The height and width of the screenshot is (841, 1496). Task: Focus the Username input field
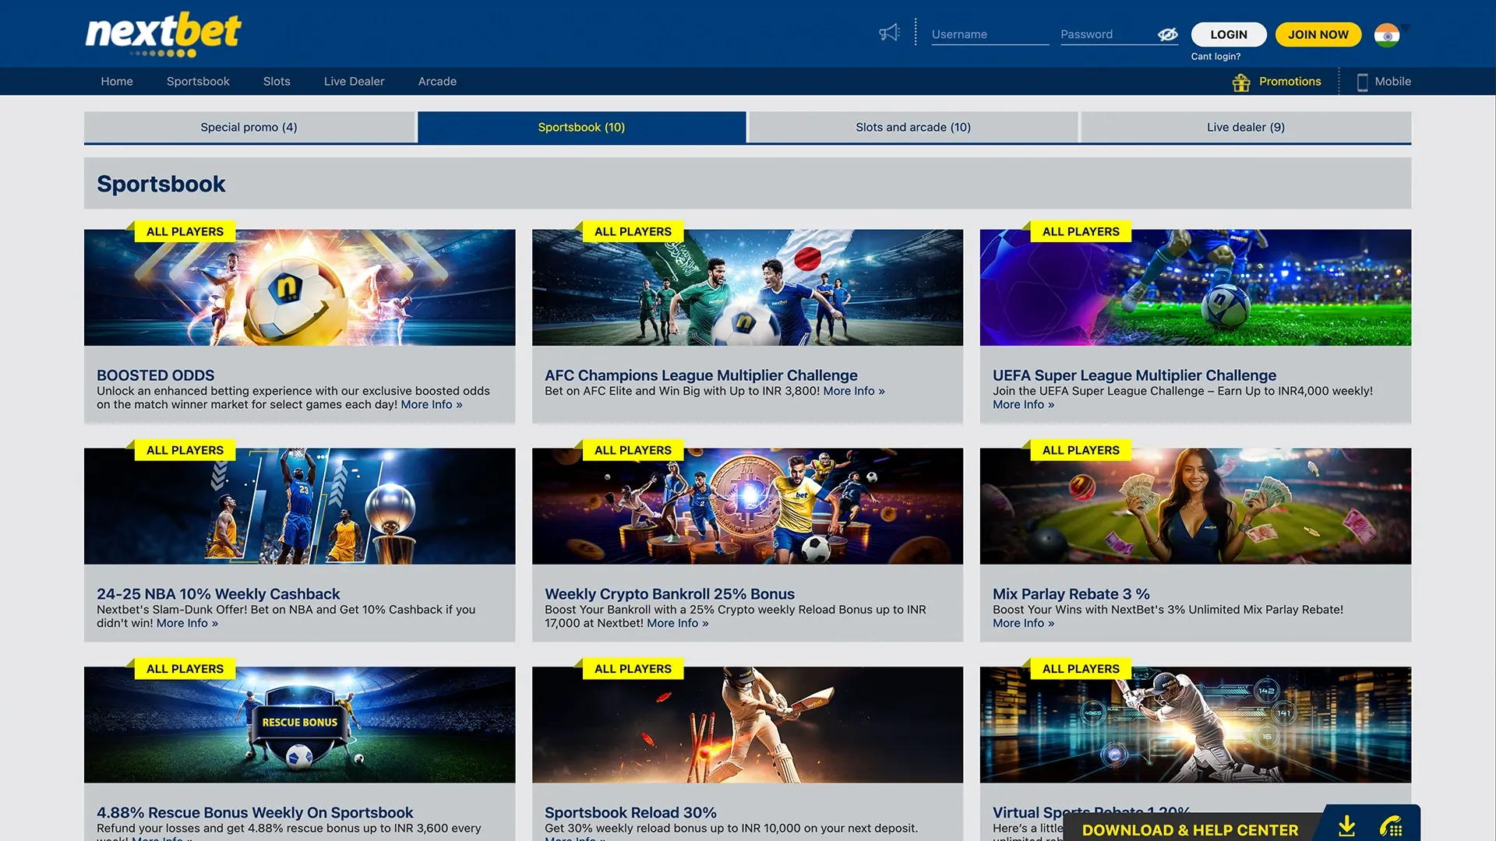(989, 34)
